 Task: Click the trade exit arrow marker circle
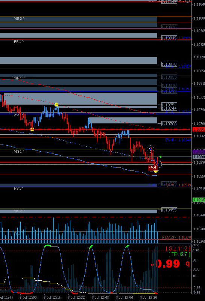(158, 164)
